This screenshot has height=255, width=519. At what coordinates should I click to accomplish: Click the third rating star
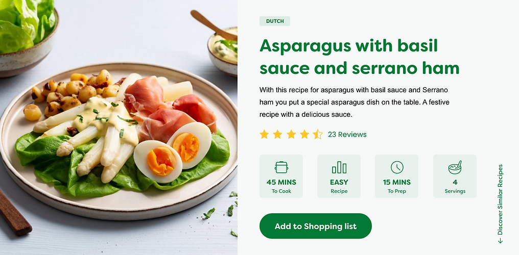291,135
